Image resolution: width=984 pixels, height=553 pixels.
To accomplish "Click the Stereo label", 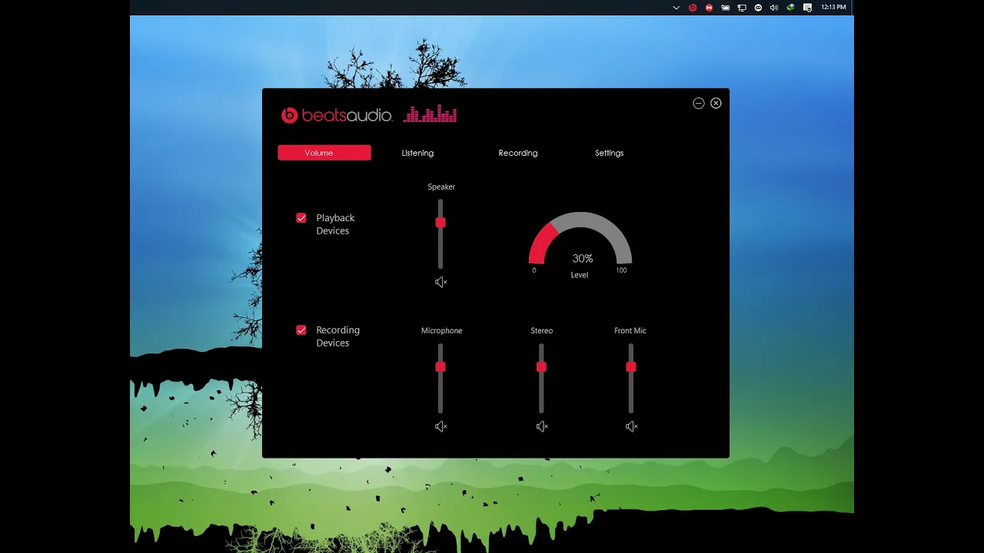I will coord(541,330).
